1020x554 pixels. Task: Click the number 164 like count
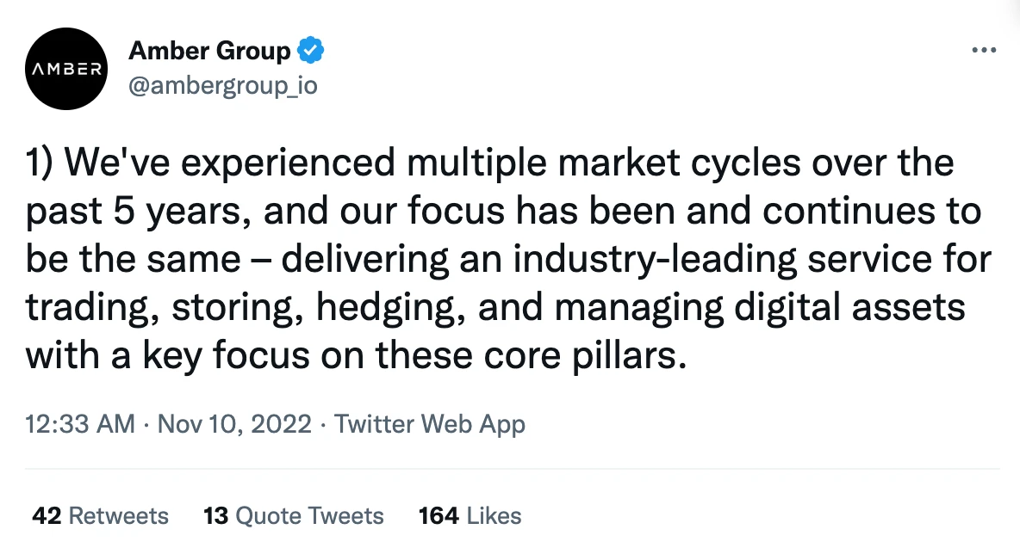pos(438,515)
